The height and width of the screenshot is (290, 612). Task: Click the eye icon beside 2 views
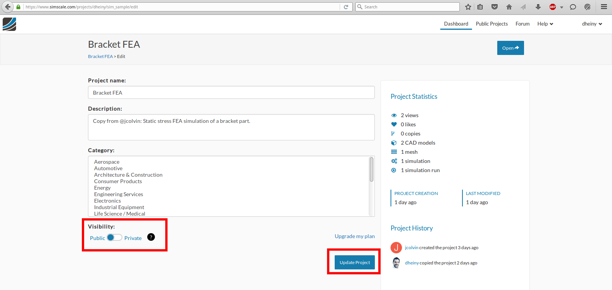coord(394,115)
